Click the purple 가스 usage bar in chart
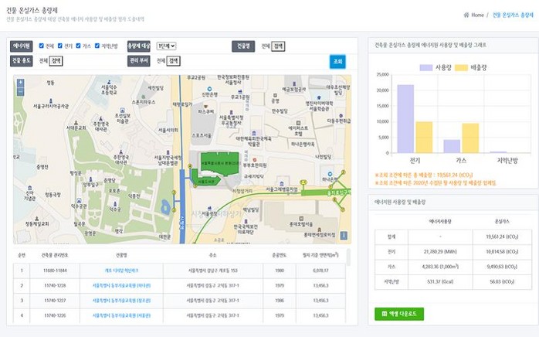Image resolution: width=539 pixels, height=337 pixels. 452,146
